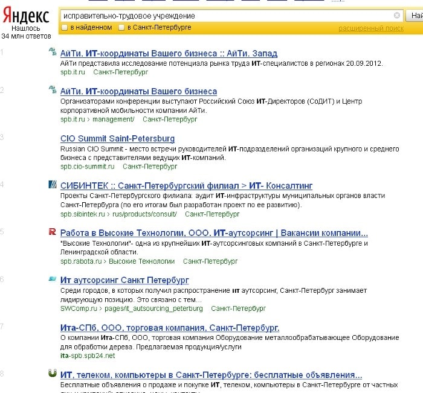Tick the "в Санкт-Петербурге" checkbox
Screen dimensions: 423x393
[121, 28]
